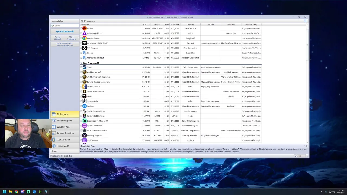Switch to Hunter Mode
This screenshot has width=347, height=195.
pyautogui.click(x=65, y=146)
